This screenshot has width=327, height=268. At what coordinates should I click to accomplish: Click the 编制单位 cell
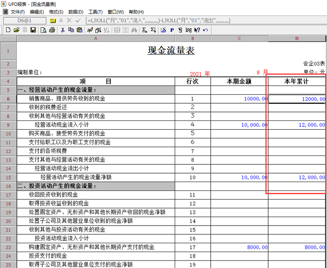pos(29,72)
